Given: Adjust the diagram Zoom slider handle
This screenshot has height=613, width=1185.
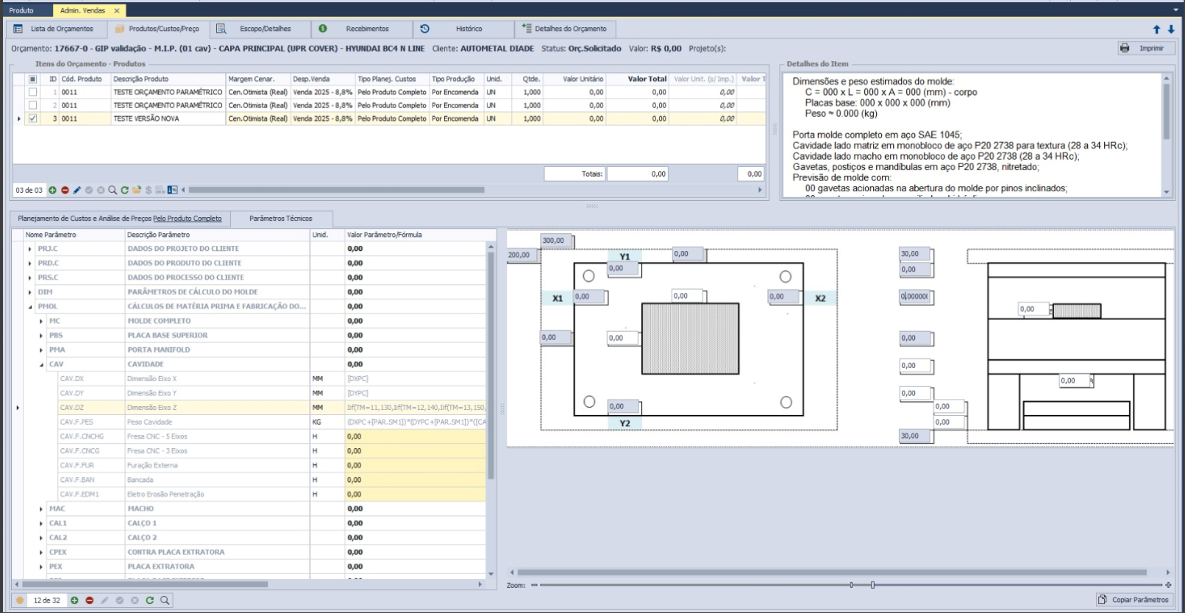Looking at the screenshot, I should (872, 585).
